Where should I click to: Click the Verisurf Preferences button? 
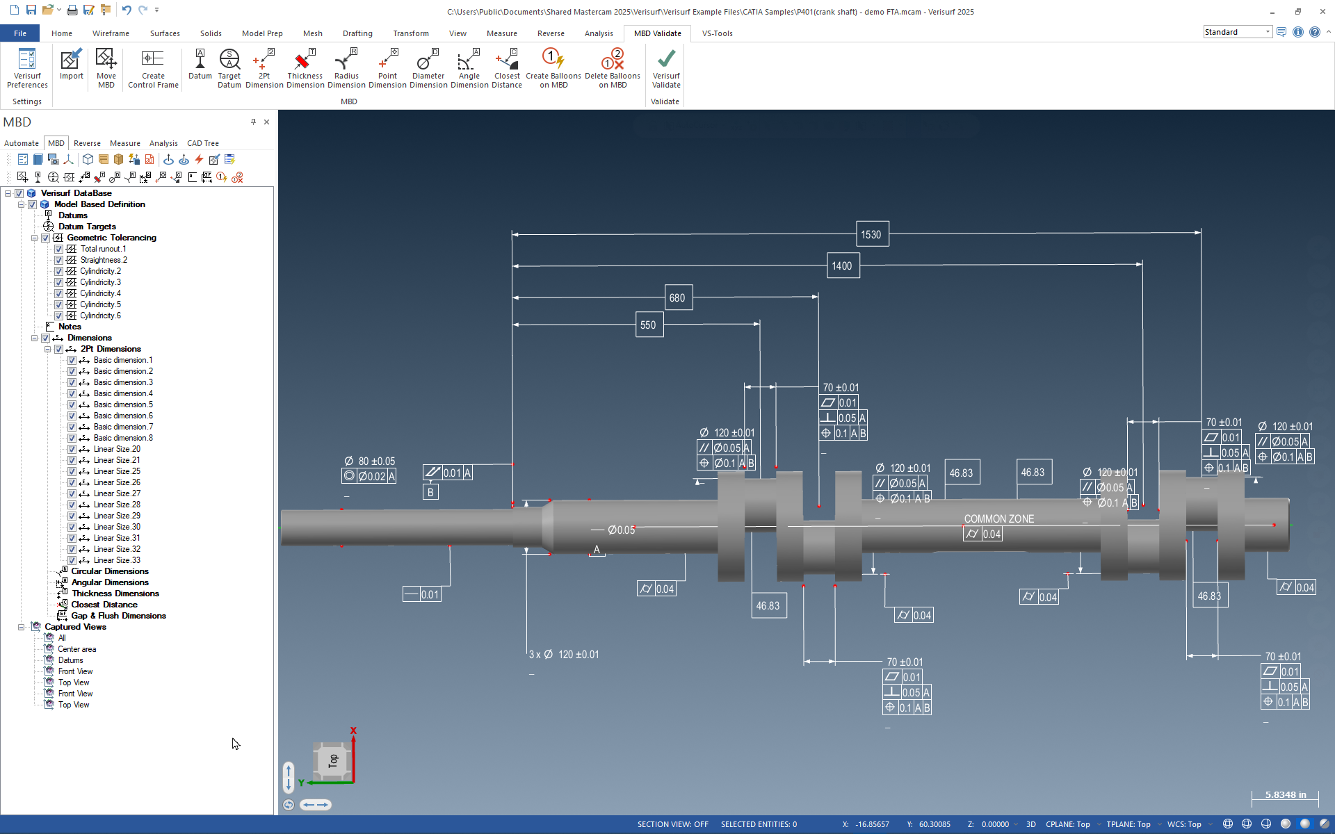click(26, 67)
